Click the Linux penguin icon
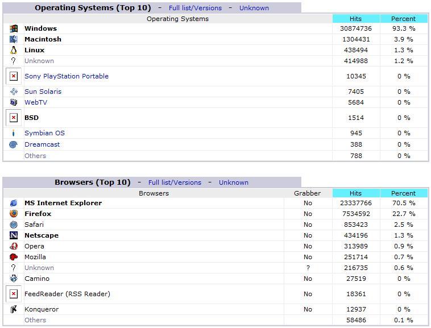 tap(14, 50)
